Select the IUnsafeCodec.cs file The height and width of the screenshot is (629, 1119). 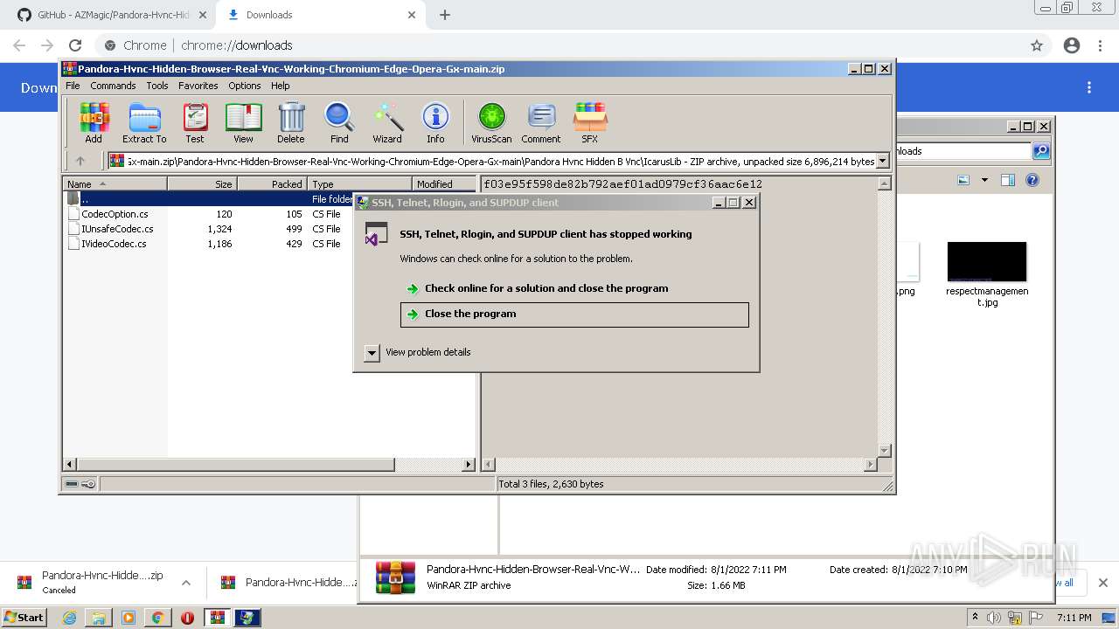[117, 229]
